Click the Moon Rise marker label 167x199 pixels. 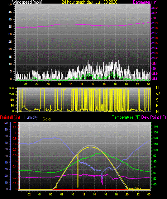click(x=133, y=189)
